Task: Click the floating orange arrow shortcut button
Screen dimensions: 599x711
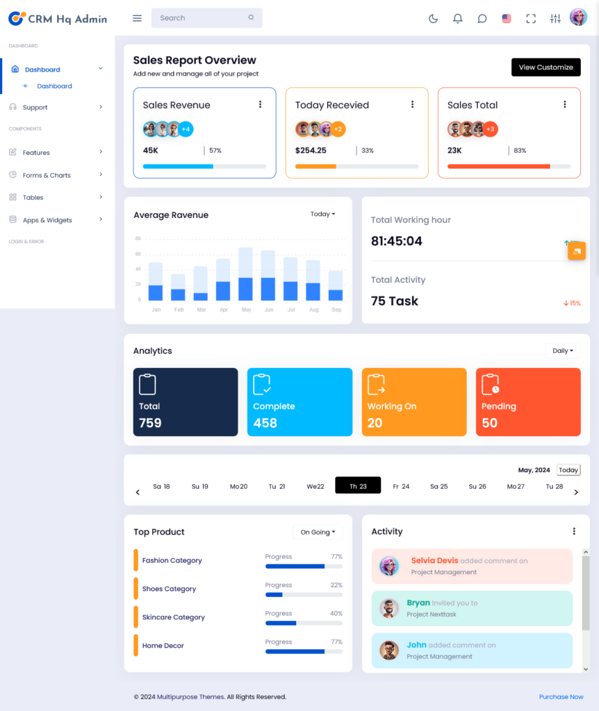Action: [x=577, y=251]
